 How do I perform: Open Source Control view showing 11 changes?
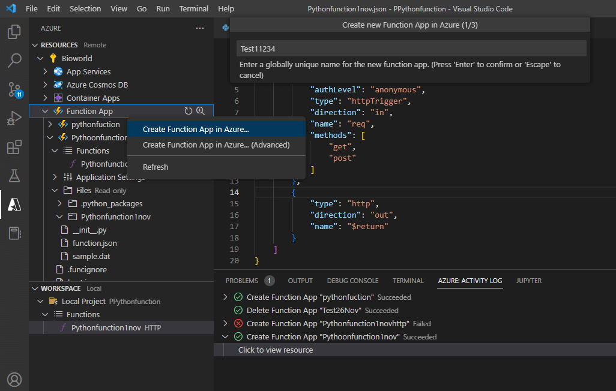[x=14, y=89]
